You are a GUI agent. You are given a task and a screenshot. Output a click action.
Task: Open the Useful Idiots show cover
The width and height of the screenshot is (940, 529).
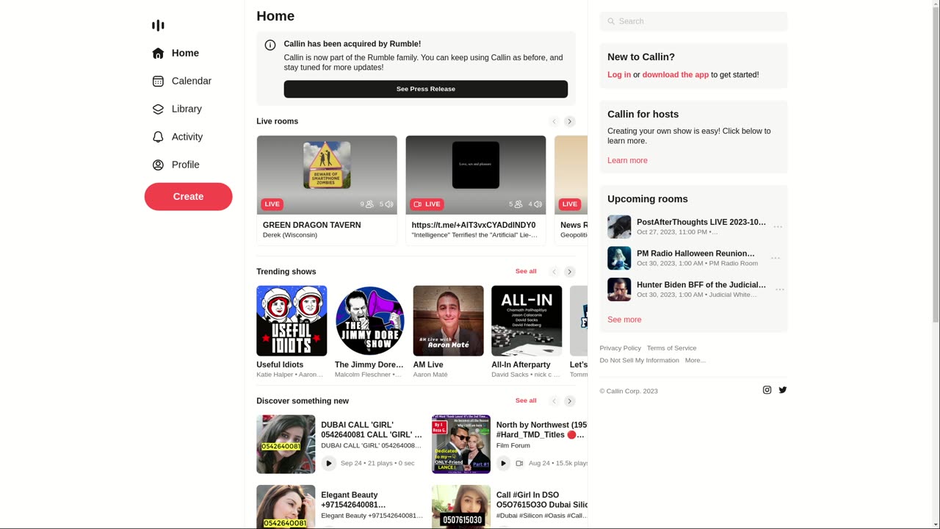tap(292, 321)
